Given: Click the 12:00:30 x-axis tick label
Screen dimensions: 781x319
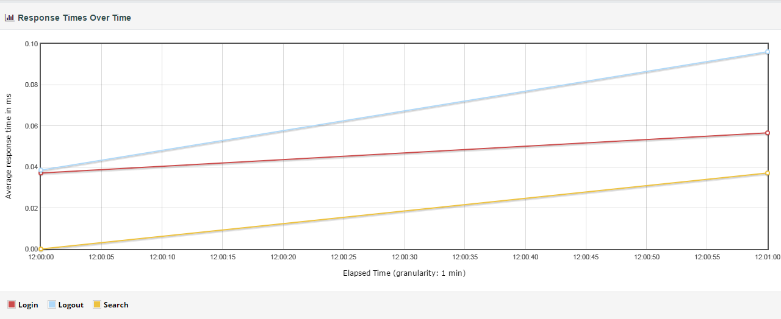Looking at the screenshot, I should [x=404, y=258].
